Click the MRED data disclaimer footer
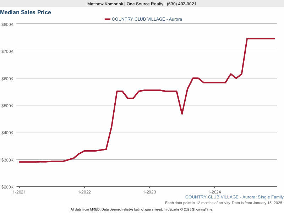This screenshot has width=284, height=213. (x=142, y=209)
